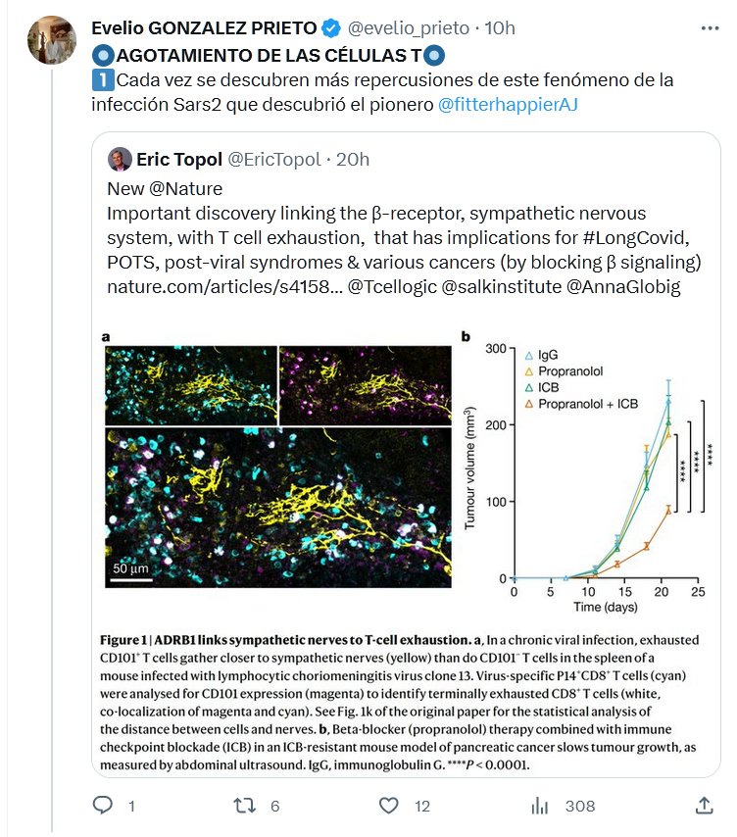The image size is (737, 837).
Task: Click the 10h tweet timestamp
Action: pos(500,28)
